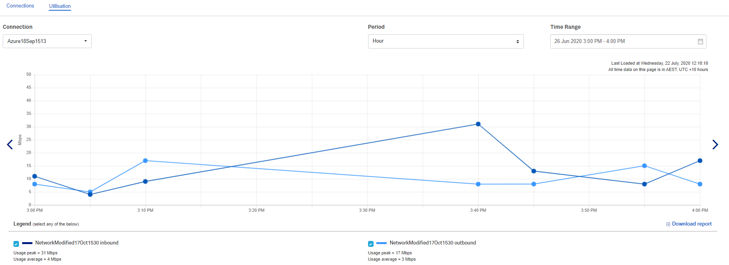Screen dimensions: 729x265
Task: Open the Period dropdown showing Hour
Action: tap(446, 41)
